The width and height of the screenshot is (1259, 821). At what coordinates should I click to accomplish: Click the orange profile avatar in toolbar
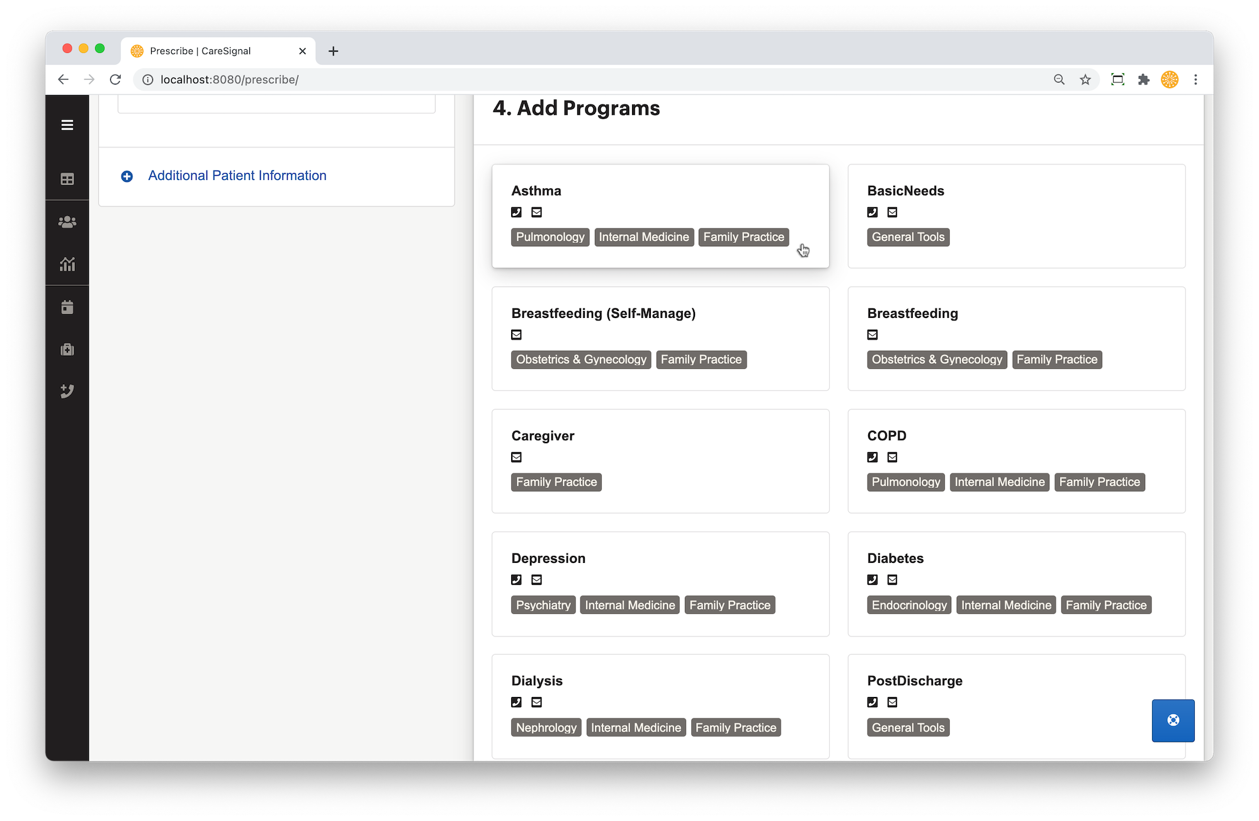pos(1170,79)
